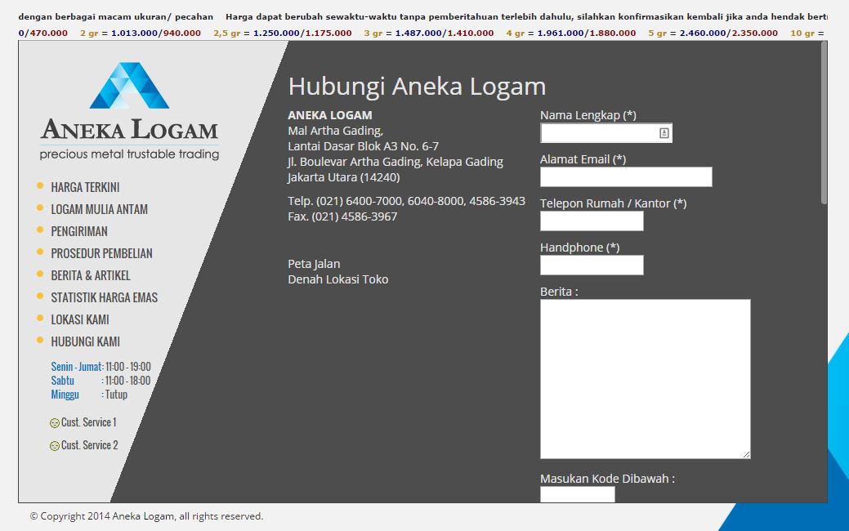This screenshot has height=531, width=849.
Task: Go to Lokasi Kami page
Action: 80,320
